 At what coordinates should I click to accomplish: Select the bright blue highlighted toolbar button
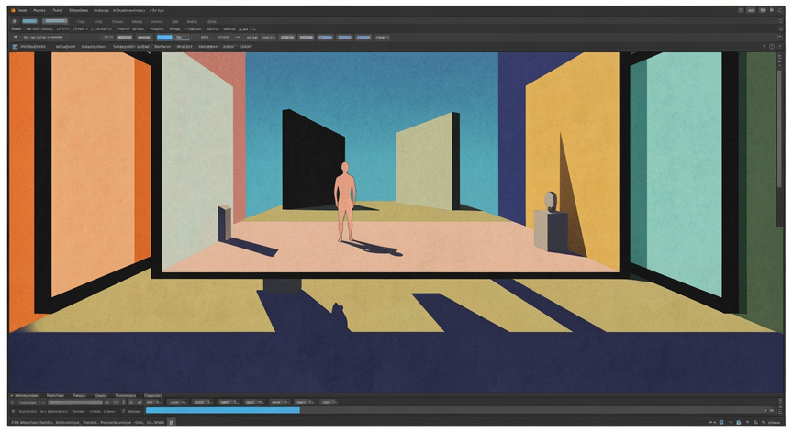tap(164, 38)
